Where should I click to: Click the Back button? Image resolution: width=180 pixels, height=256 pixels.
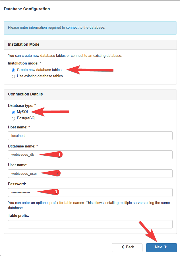[127, 247]
